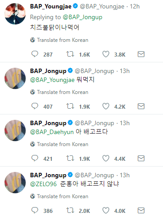Viewport: 163px width, 216px height.
Task: Reply to Youngjae's cheese buldak tweet
Action: tap(35, 54)
